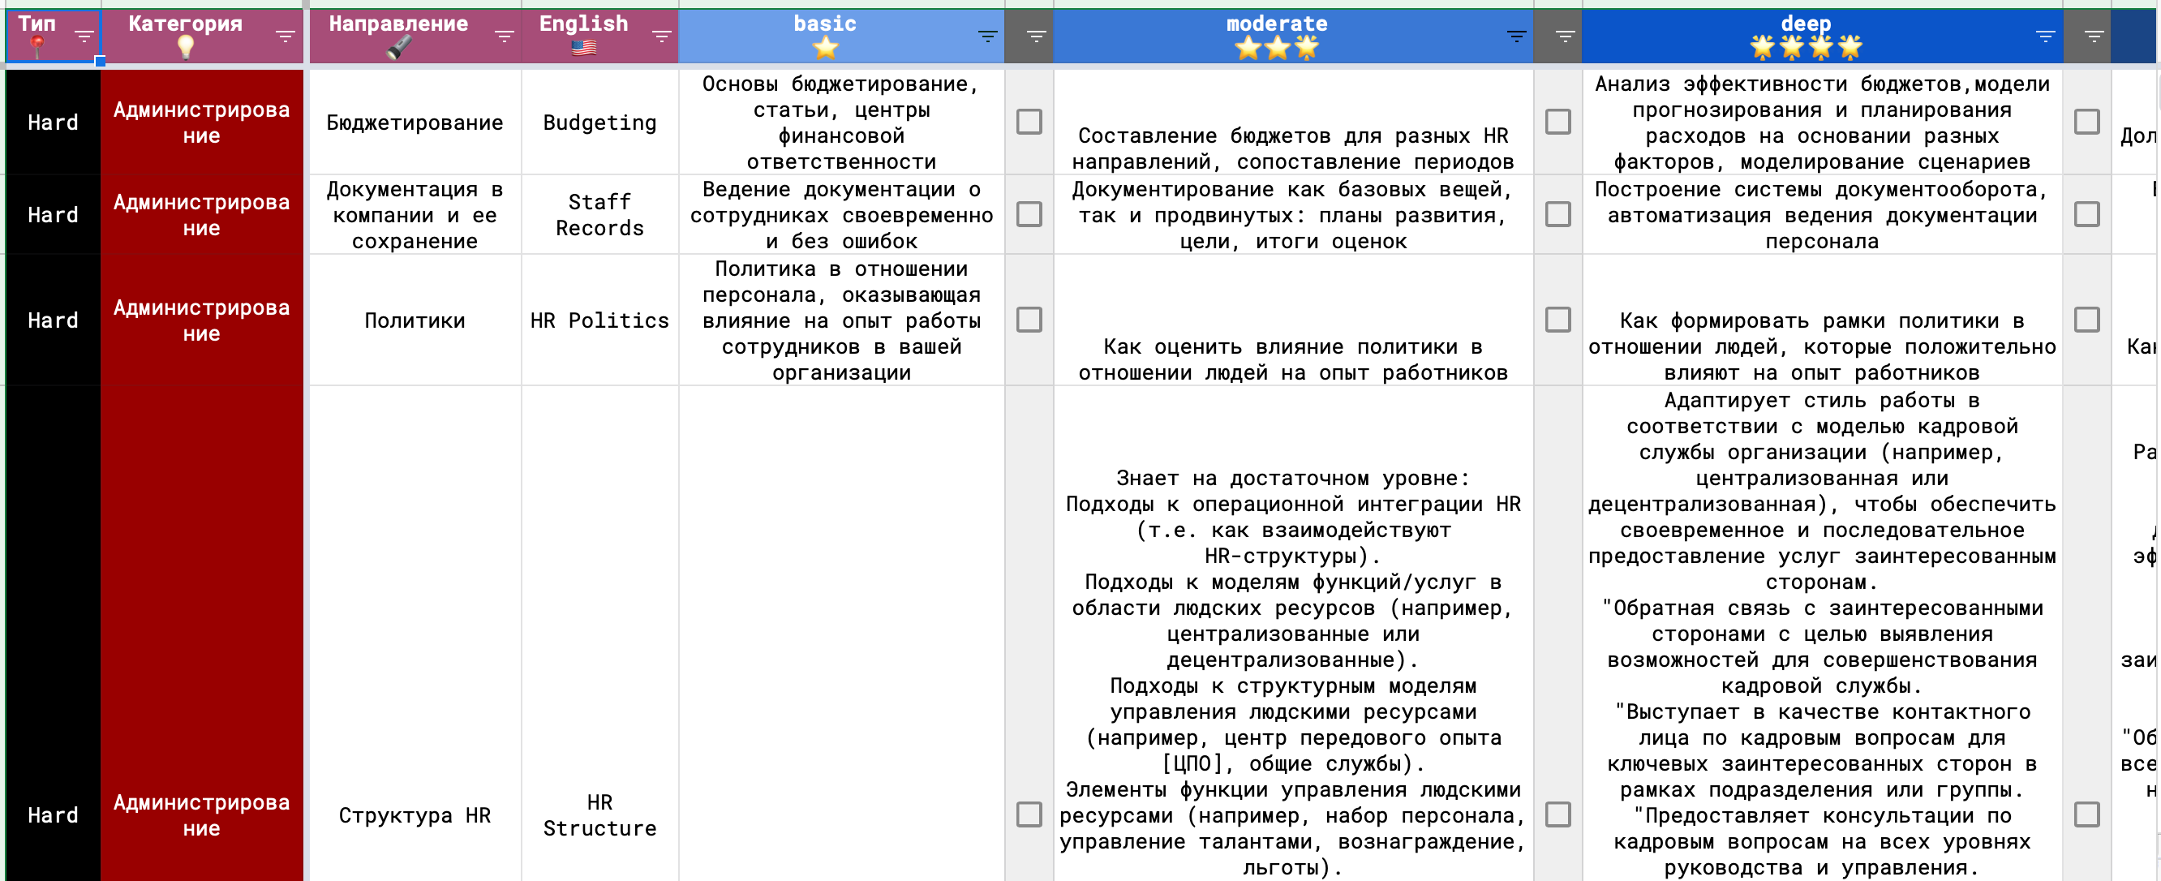Select the Budgeting cell

tap(599, 122)
